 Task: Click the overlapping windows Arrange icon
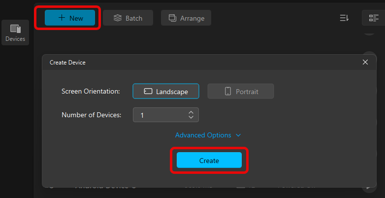tap(173, 18)
